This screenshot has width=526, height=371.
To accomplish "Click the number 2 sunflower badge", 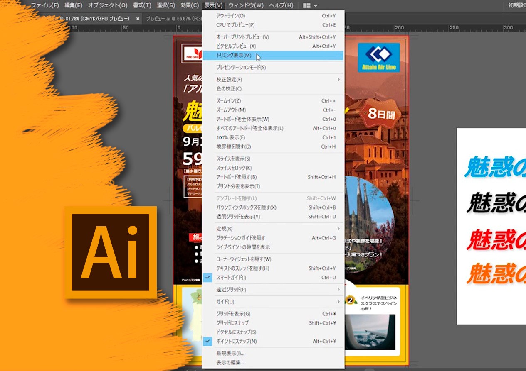I will (351, 300).
